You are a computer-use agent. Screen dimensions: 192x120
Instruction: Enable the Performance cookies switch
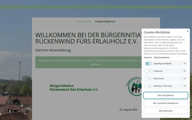point(148,78)
